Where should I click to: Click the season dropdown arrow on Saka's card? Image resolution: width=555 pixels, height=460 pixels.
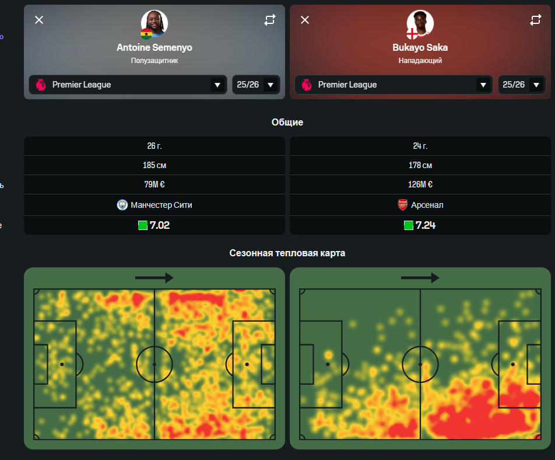coord(536,85)
